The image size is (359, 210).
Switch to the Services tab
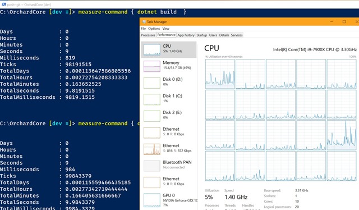coord(237,35)
